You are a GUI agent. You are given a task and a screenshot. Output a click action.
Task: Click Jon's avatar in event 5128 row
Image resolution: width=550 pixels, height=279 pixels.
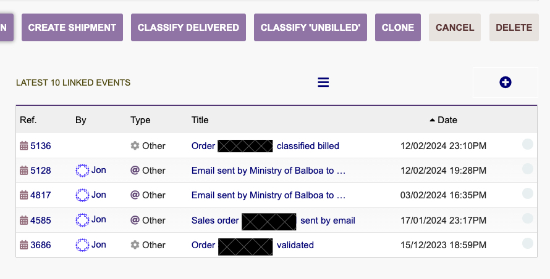click(82, 170)
